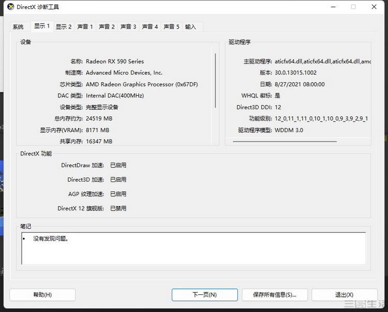Viewport: 388px width, 312px height.
Task: Click the chip type value 0x67DF line
Action: pos(142,84)
